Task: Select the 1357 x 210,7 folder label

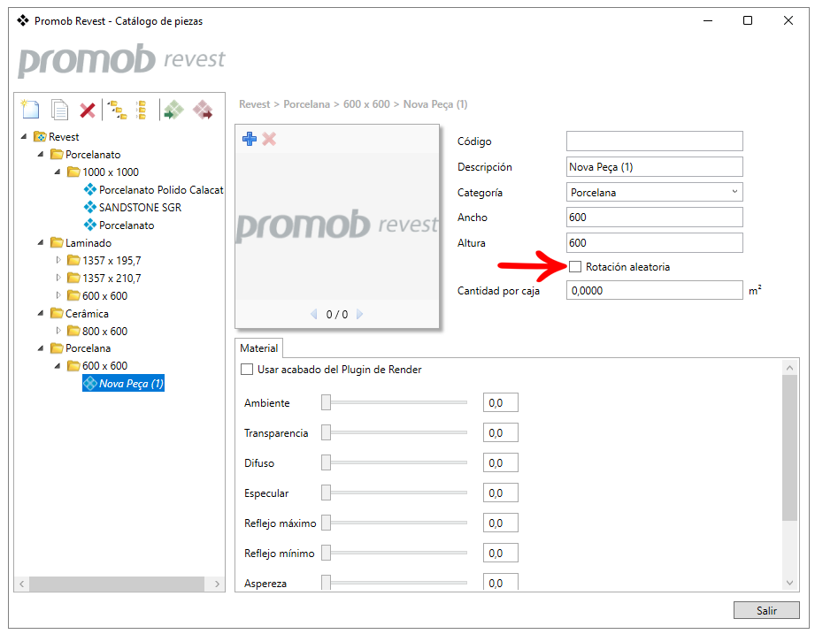Action: coord(111,279)
